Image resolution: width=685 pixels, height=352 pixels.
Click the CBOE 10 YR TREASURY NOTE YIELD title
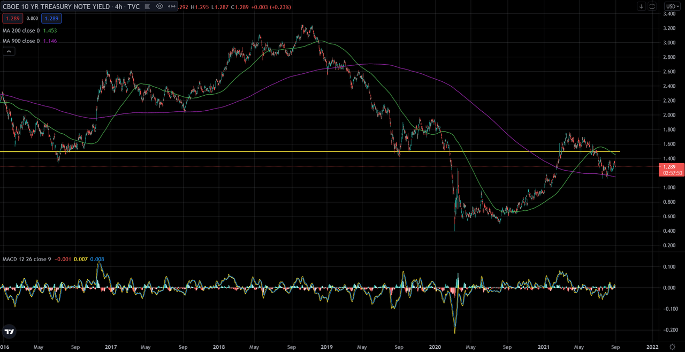pyautogui.click(x=56, y=6)
